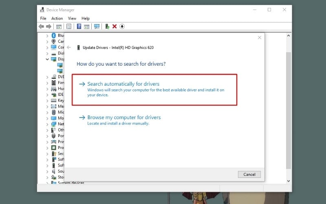This screenshot has width=326, height=204.
Task: Click the Back arrow in Device Manager toolbar
Action: click(x=42, y=27)
